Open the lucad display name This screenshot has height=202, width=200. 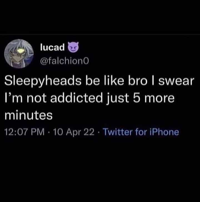[x=52, y=47]
